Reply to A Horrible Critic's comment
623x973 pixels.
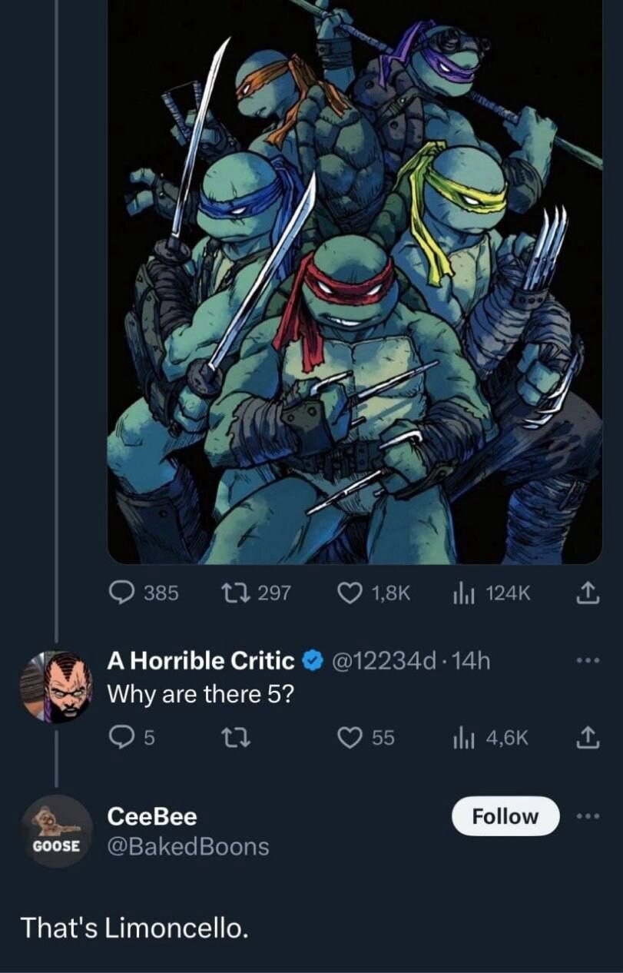(131, 738)
